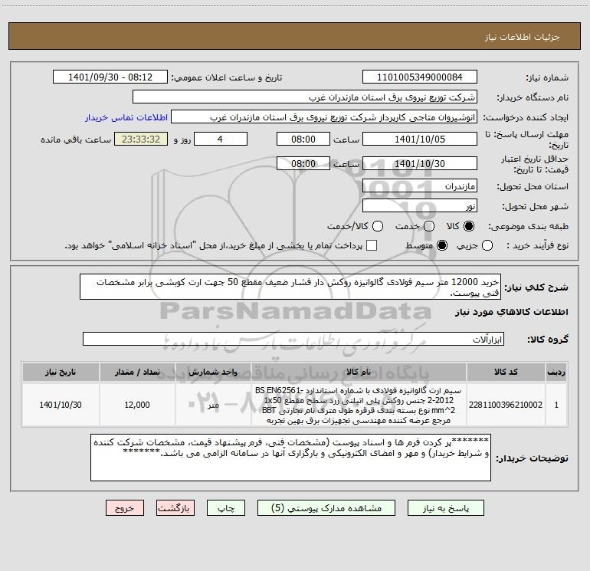This screenshot has height=571, width=590.
Task: Click the کد کالا column header
Action: [x=506, y=372]
